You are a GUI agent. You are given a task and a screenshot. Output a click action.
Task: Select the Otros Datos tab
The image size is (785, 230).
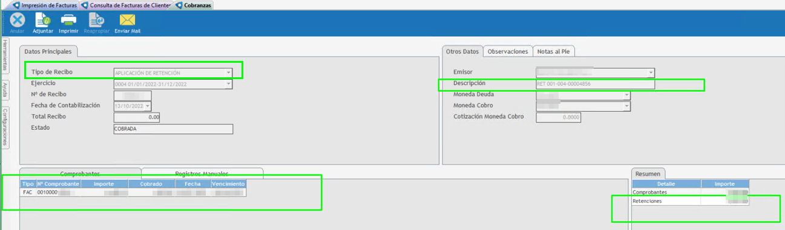[462, 52]
